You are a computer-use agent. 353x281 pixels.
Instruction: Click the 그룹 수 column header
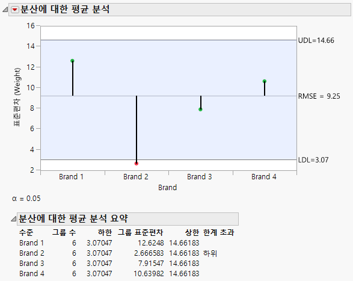64,232
